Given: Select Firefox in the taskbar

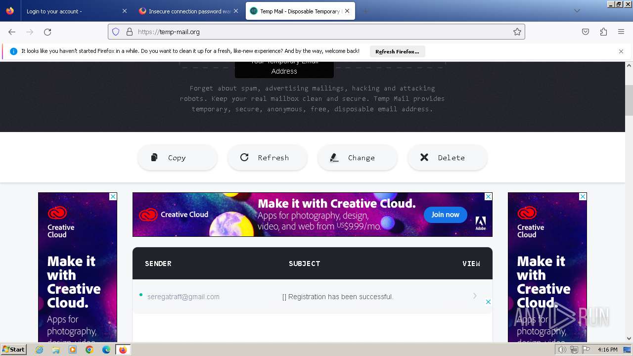Looking at the screenshot, I should [123, 350].
